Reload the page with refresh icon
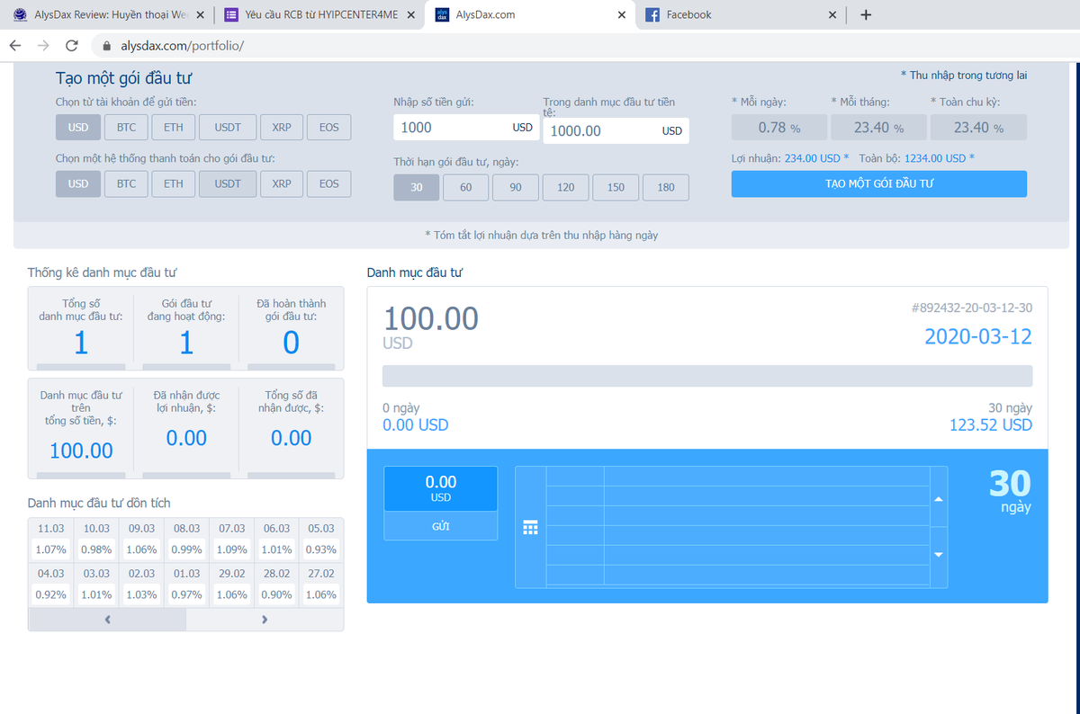This screenshot has width=1080, height=714. (72, 45)
